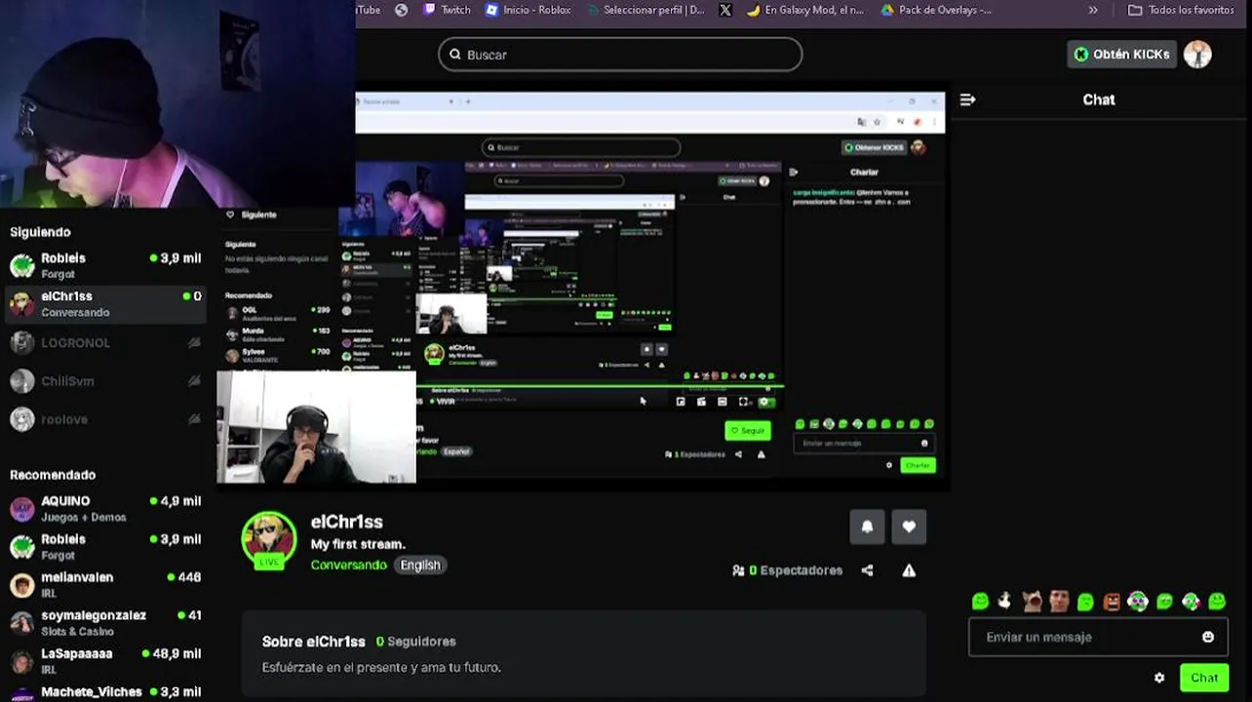Click the report warning triangle icon
Screen dimensions: 1252x702
point(909,570)
